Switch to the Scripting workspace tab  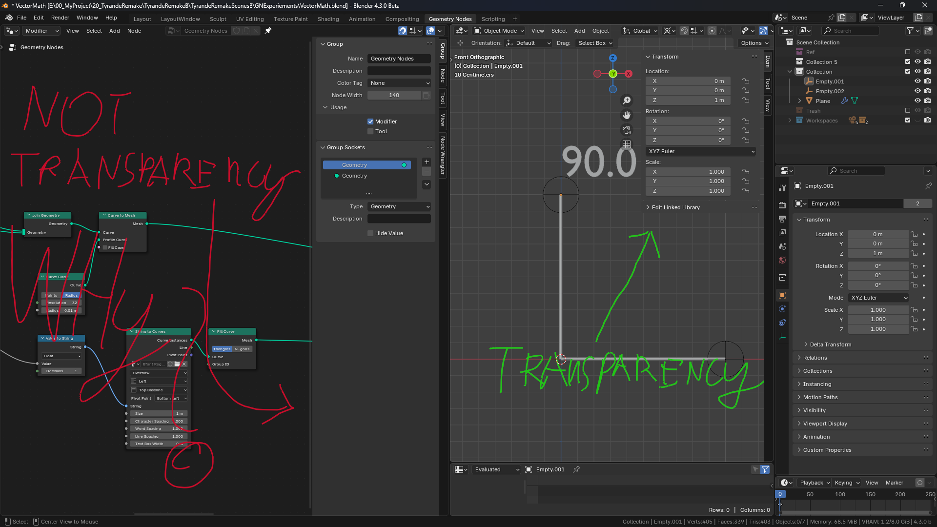click(x=493, y=19)
